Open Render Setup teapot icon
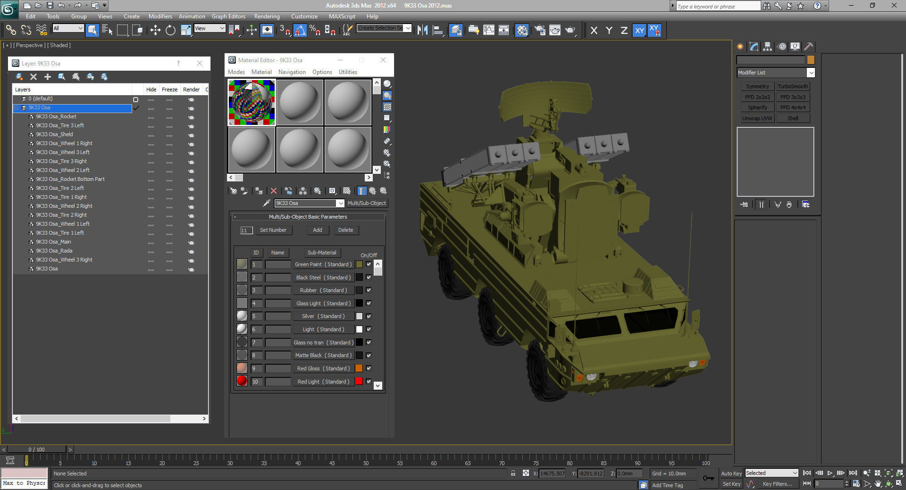Viewport: 906px width, 490px height. coord(540,30)
